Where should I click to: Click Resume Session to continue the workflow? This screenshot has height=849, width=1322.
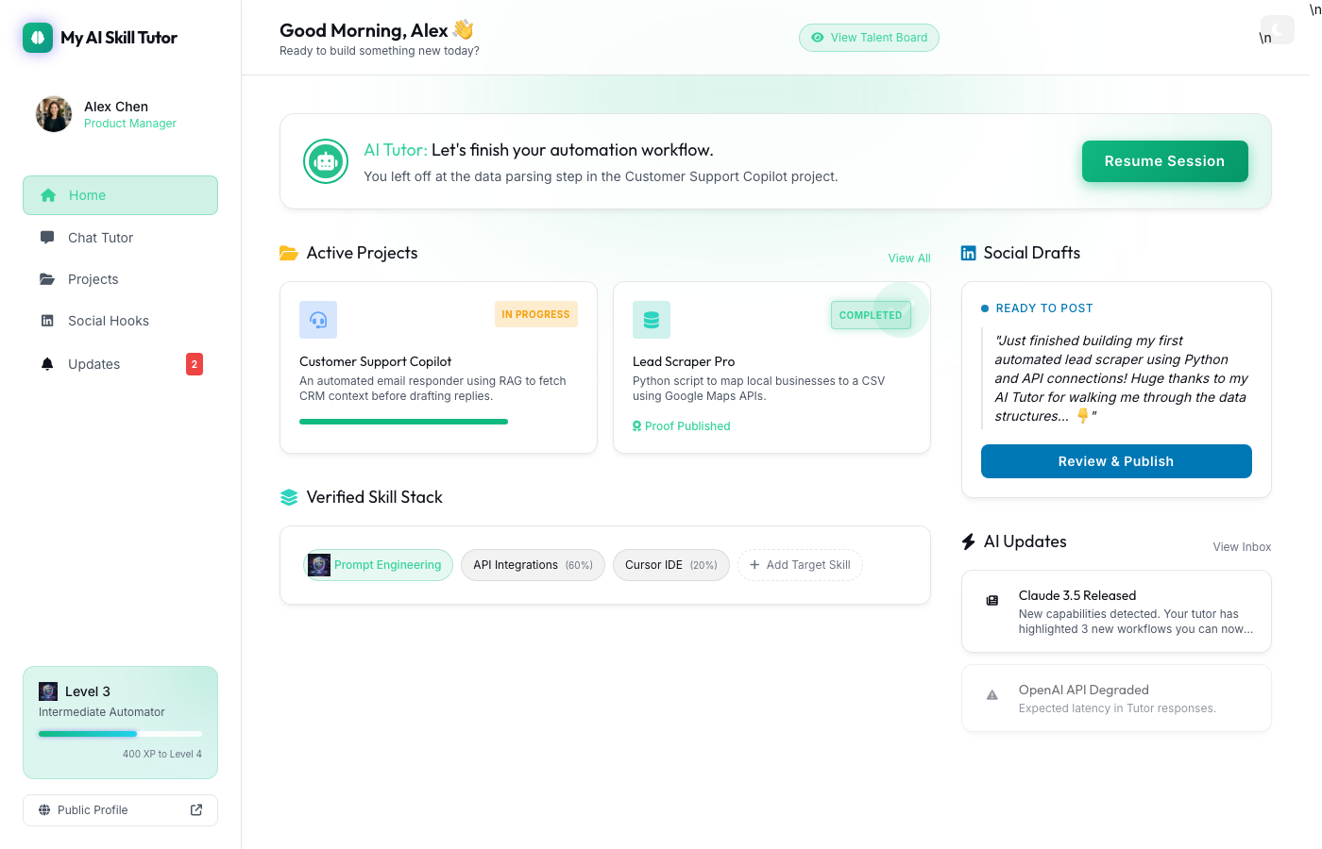click(x=1164, y=161)
